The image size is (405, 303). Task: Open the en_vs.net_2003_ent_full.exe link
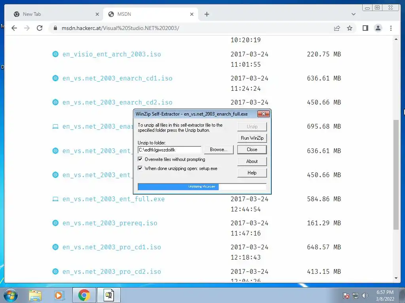tap(114, 199)
